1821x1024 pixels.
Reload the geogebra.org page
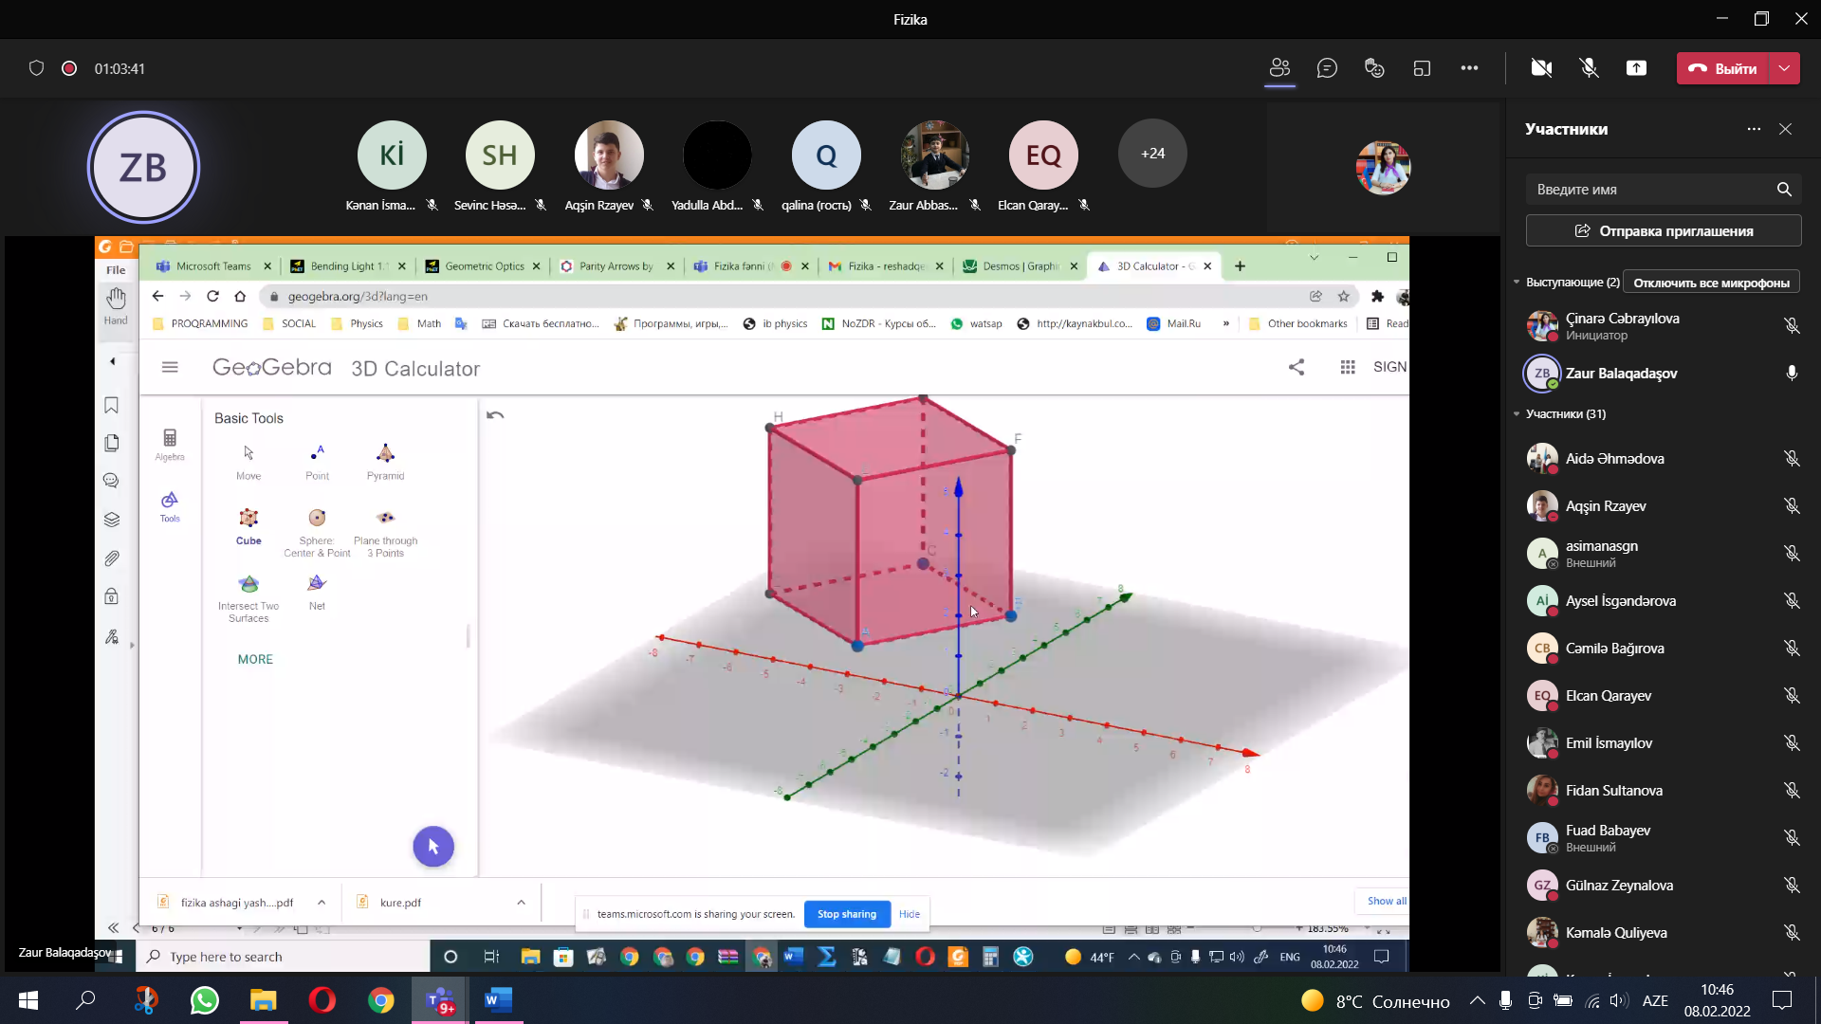[212, 297]
